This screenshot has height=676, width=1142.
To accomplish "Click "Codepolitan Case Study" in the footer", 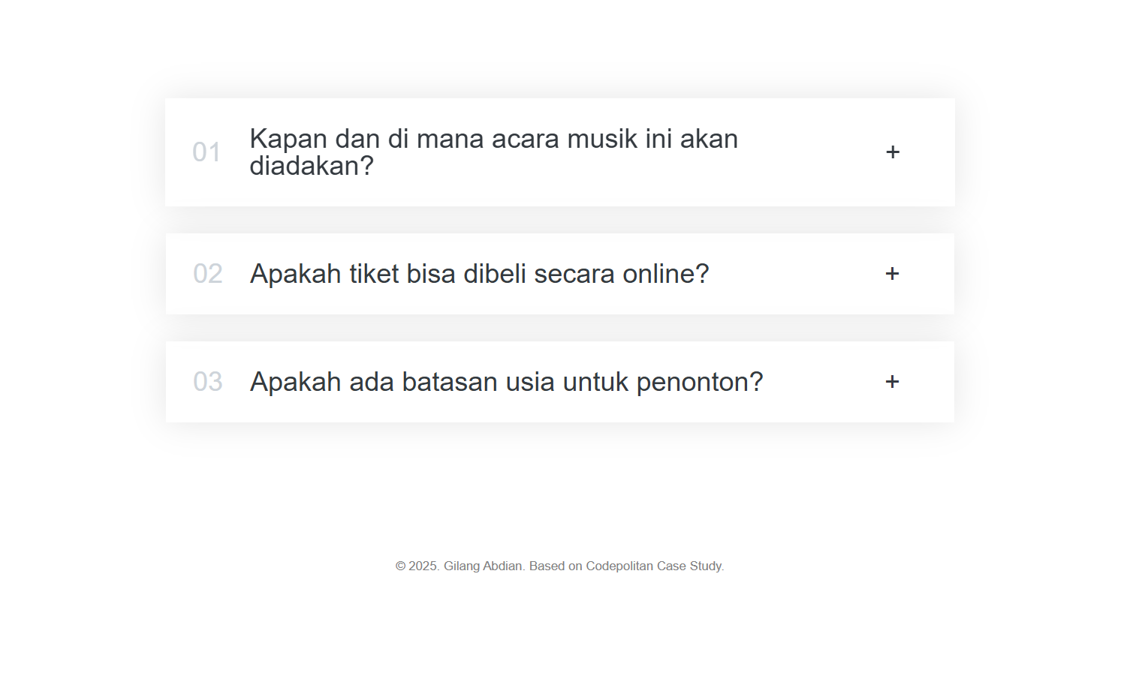I will click(654, 566).
